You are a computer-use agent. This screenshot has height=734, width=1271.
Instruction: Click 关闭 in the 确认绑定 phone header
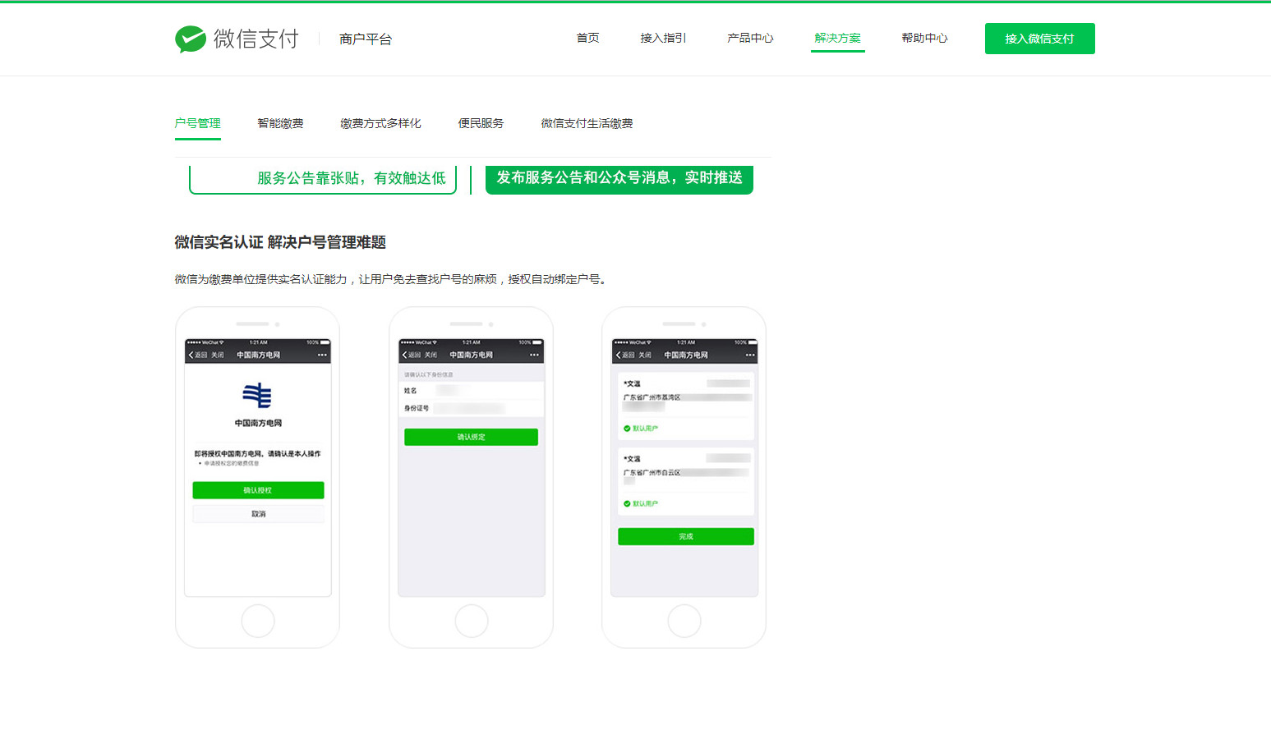click(431, 355)
